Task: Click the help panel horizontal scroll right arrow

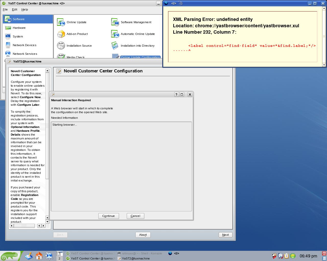Action: [x=43, y=226]
